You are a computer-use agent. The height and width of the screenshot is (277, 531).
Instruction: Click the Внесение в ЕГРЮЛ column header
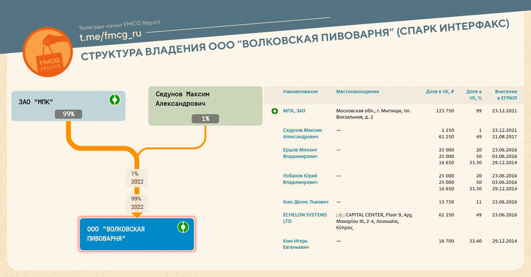pyautogui.click(x=506, y=95)
